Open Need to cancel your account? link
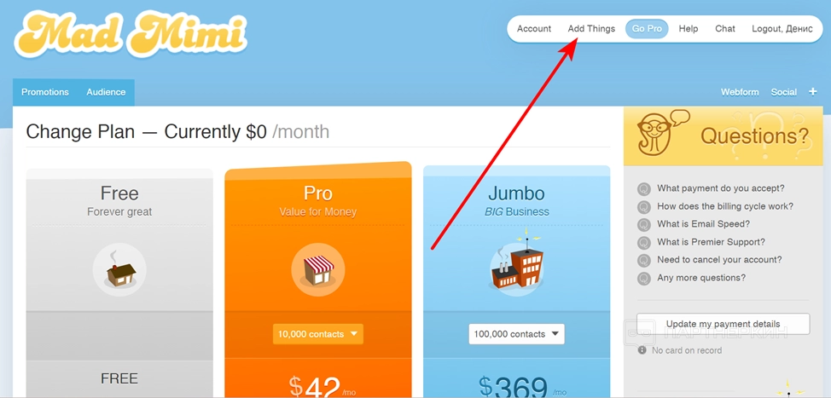Viewport: 831px width, 398px height. (x=719, y=260)
